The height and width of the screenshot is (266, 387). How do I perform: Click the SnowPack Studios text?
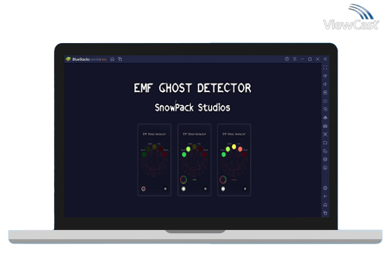pyautogui.click(x=192, y=107)
